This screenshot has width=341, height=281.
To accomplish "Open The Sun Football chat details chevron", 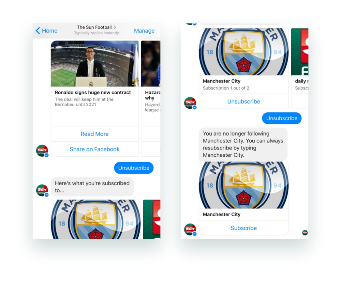I will (115, 27).
